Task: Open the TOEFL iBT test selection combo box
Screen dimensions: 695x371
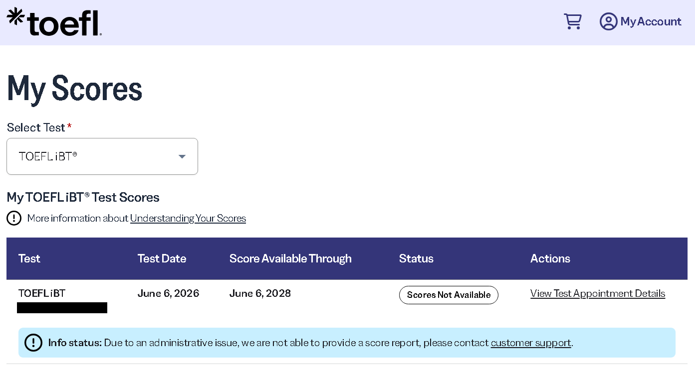Action: (102, 156)
